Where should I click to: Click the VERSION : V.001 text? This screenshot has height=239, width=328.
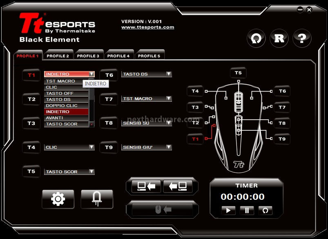[142, 21]
